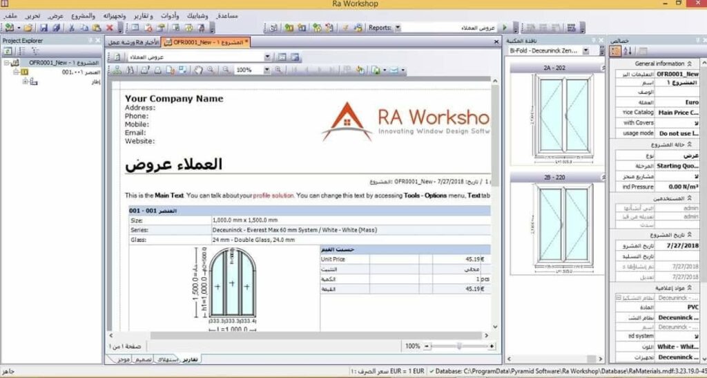This screenshot has width=707, height=378.
Task: Switch to the OFR0001_New project tab
Action: point(206,42)
